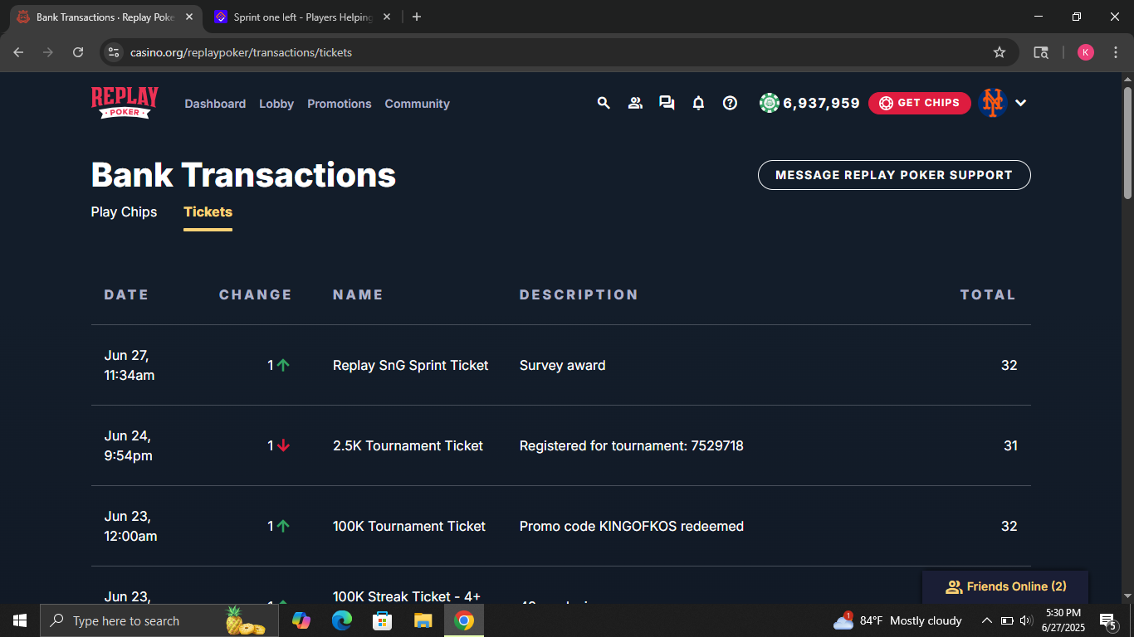Click the Bank Transactions heading
The image size is (1134, 637).
tap(243, 175)
